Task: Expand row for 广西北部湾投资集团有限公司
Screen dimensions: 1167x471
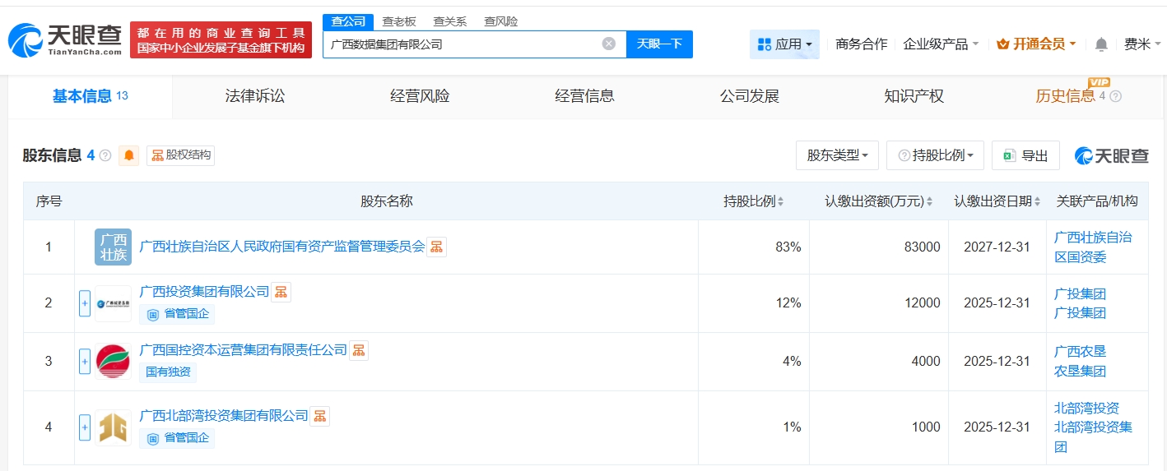Action: coord(85,427)
